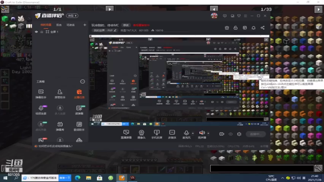Edit the 我的世界 - PVP category selector
The width and height of the screenshot is (324, 182).
(105, 30)
